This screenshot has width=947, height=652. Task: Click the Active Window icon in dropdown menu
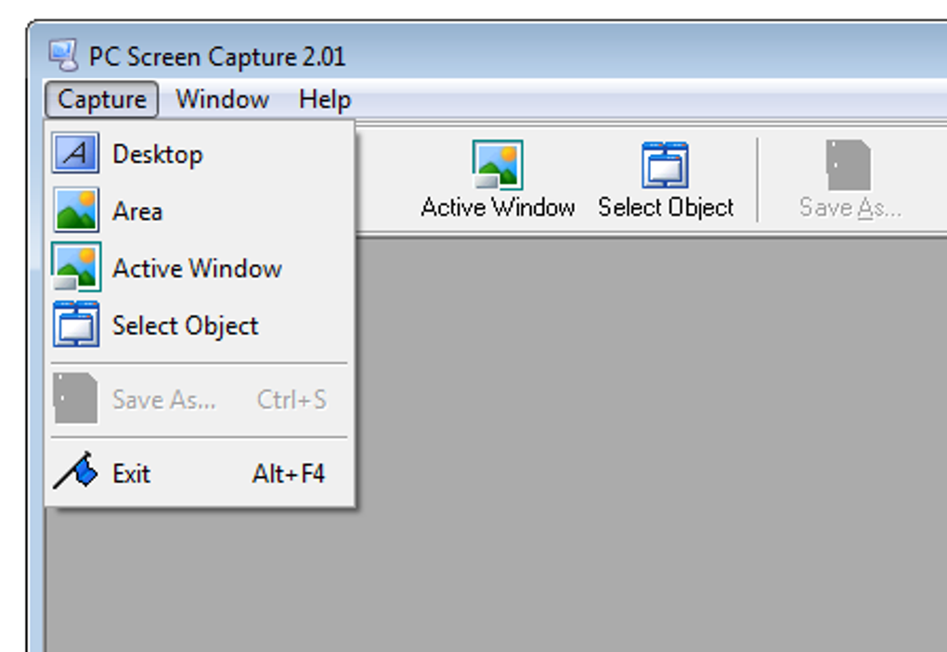(x=76, y=268)
